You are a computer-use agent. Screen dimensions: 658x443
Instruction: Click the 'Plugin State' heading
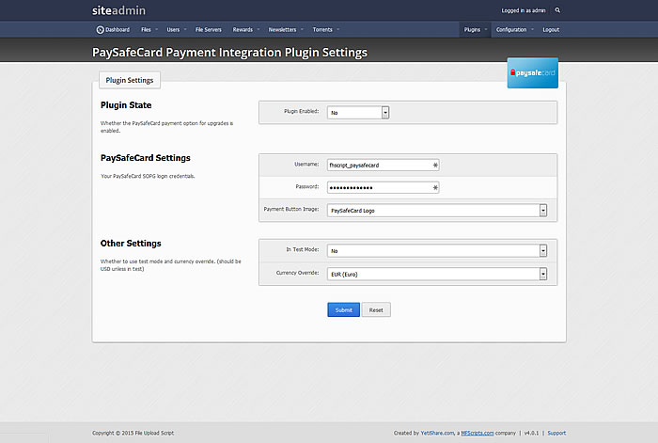click(126, 105)
